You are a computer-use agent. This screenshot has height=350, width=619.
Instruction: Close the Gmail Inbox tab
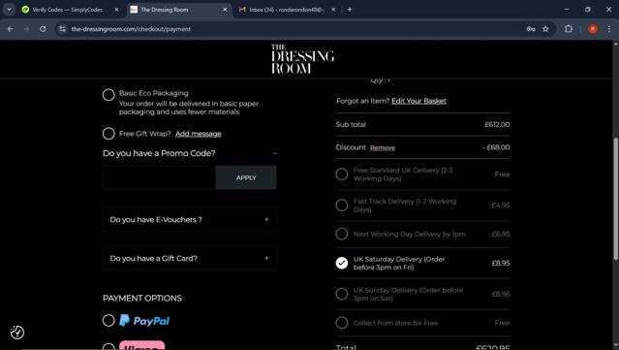(333, 10)
